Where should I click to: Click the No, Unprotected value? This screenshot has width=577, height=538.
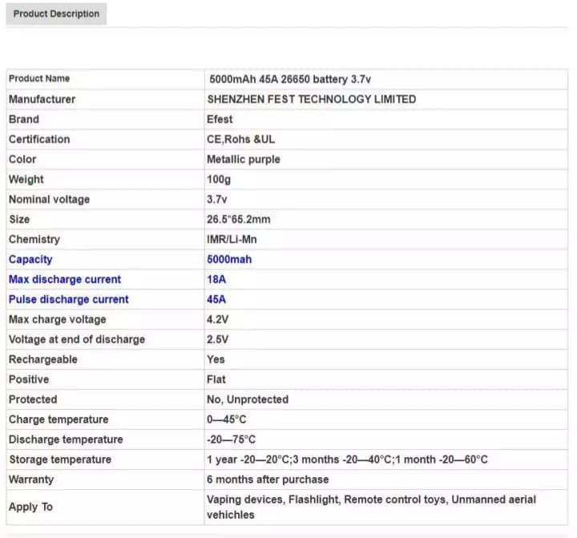(248, 399)
